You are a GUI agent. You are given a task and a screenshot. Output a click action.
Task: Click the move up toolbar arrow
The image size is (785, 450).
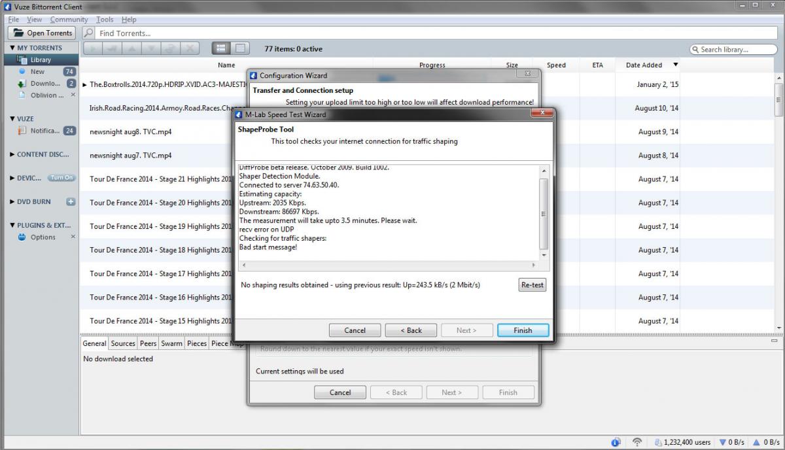(131, 48)
